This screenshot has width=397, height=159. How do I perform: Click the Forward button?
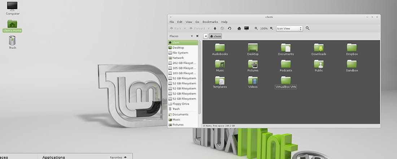coord(197,29)
